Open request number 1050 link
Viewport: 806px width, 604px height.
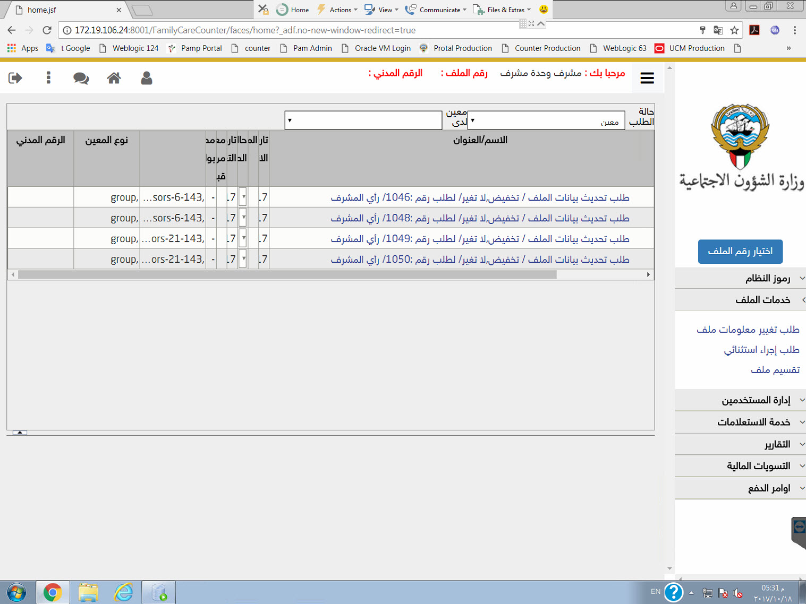point(480,260)
